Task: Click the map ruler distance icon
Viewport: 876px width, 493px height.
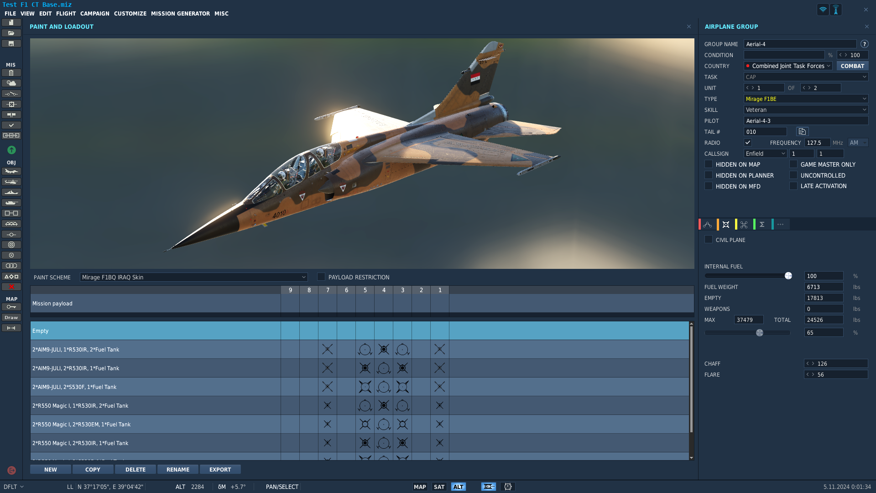Action: point(11,328)
